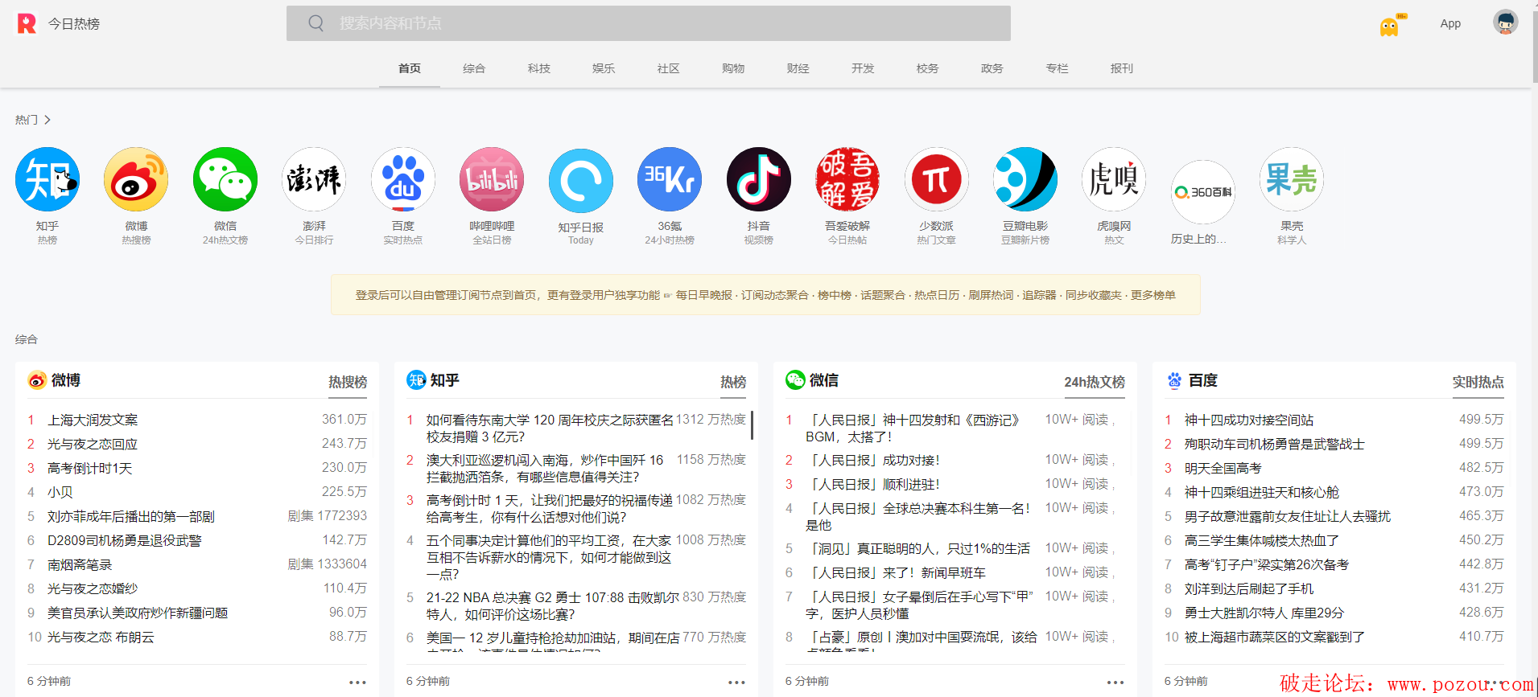
Task: Select the 首页 navigation tab
Action: [410, 68]
